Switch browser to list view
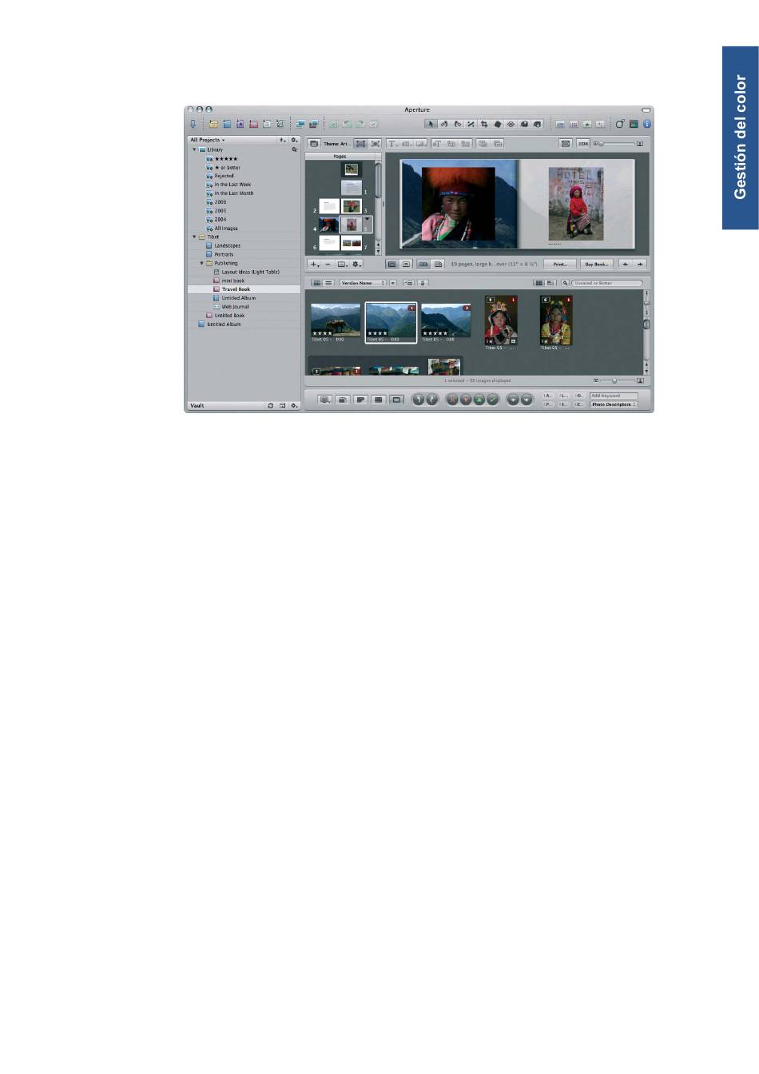Viewport: 759px width, 1074px height. [328, 283]
